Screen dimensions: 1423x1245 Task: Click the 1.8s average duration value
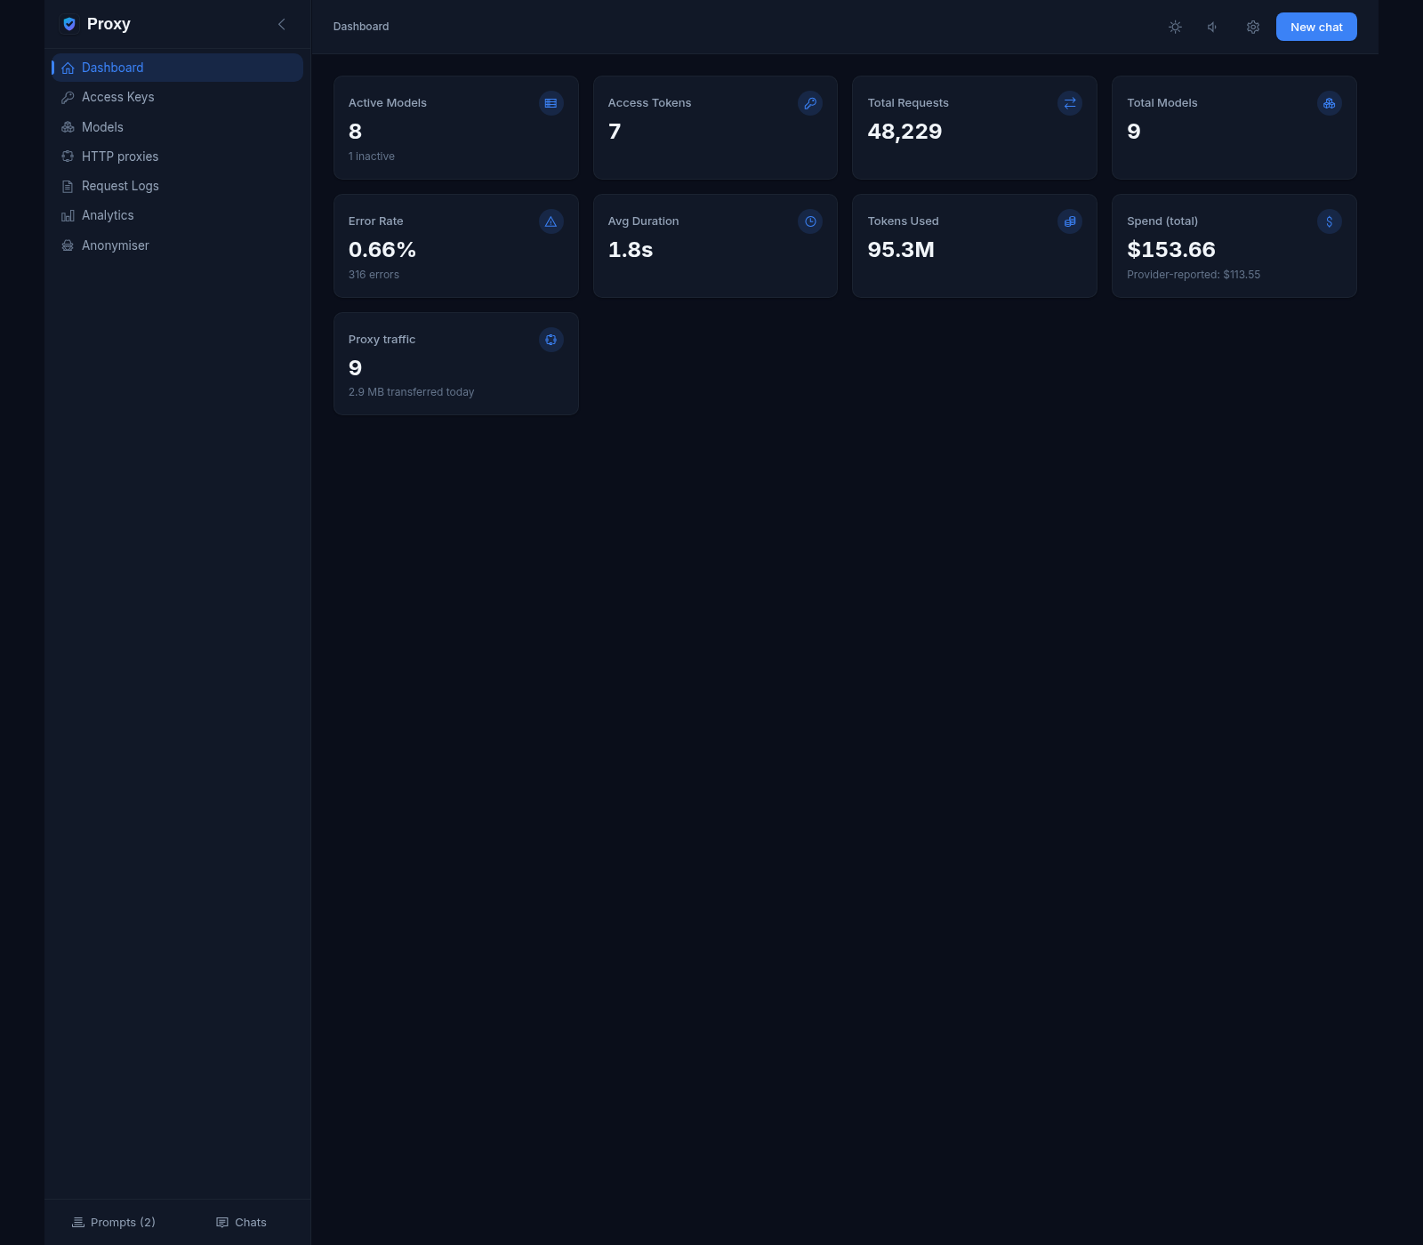tap(631, 250)
